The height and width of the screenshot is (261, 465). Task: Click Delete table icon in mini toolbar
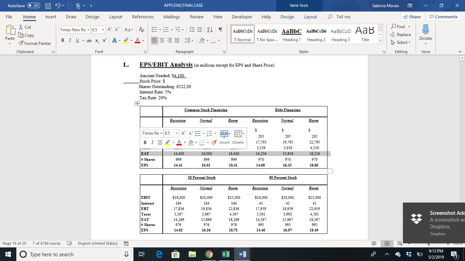238,137
